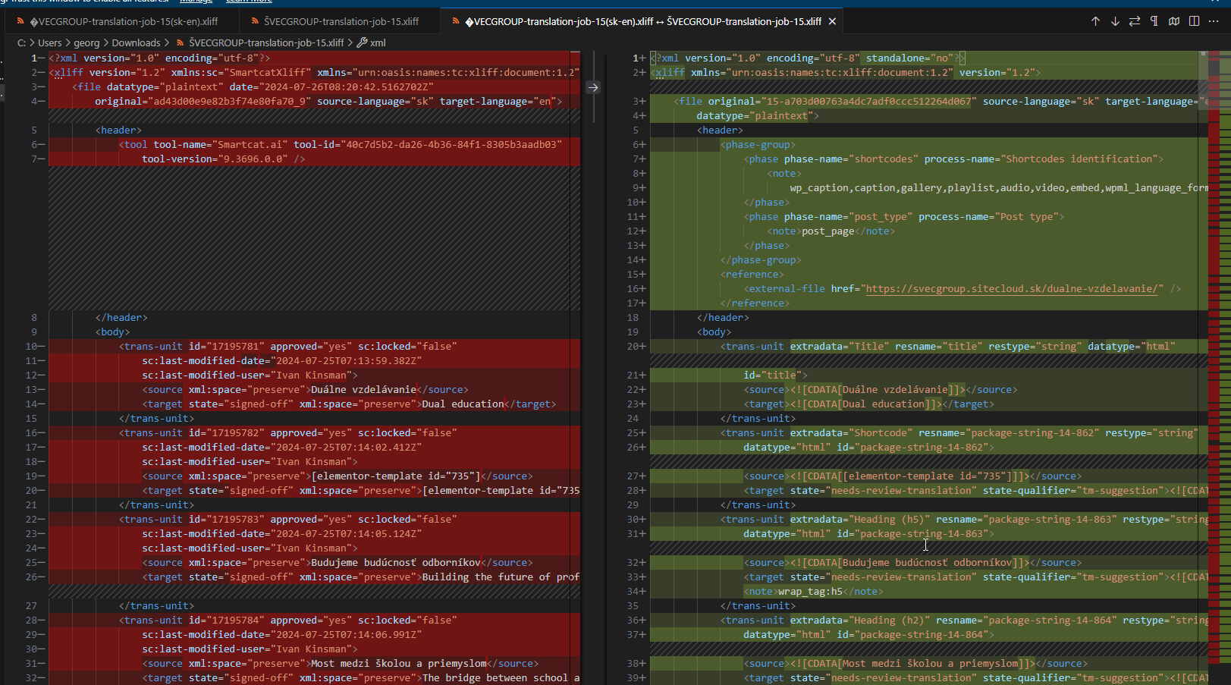
Task: Go to previous change with up arrow
Action: pos(1095,21)
